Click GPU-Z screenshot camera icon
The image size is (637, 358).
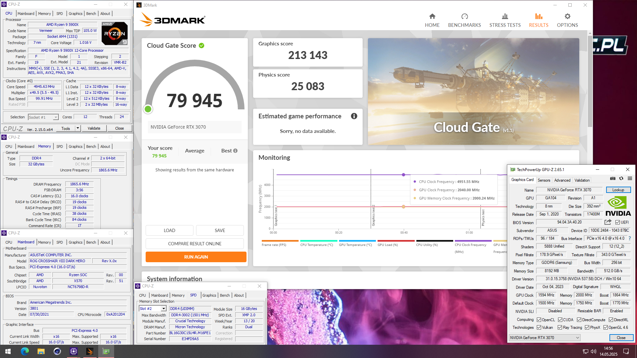[612, 179]
